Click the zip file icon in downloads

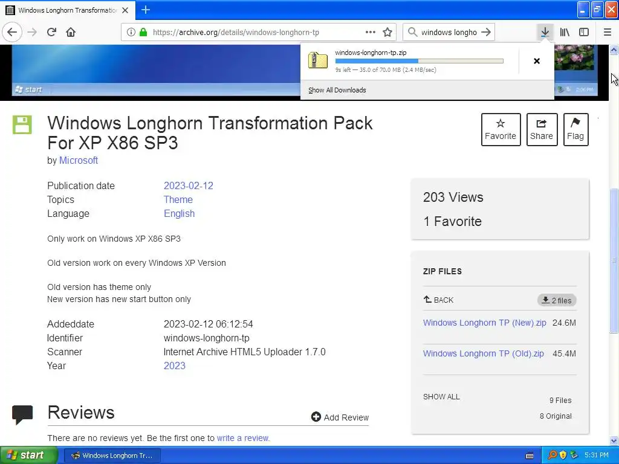tap(318, 60)
